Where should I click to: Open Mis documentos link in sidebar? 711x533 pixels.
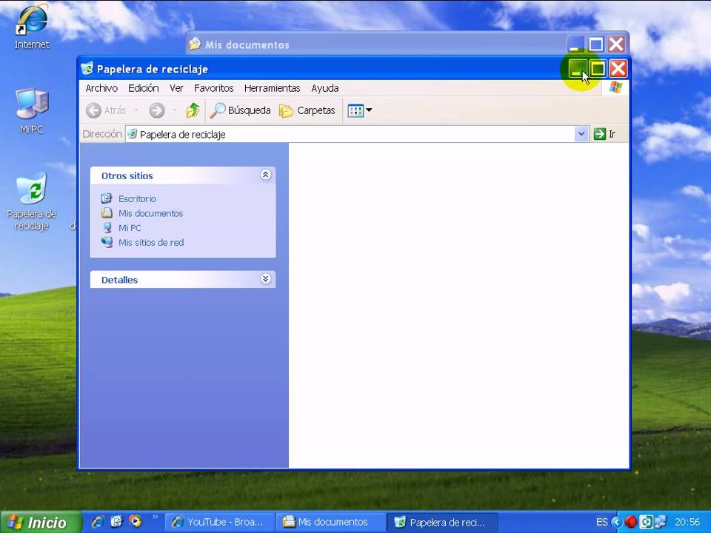point(150,213)
